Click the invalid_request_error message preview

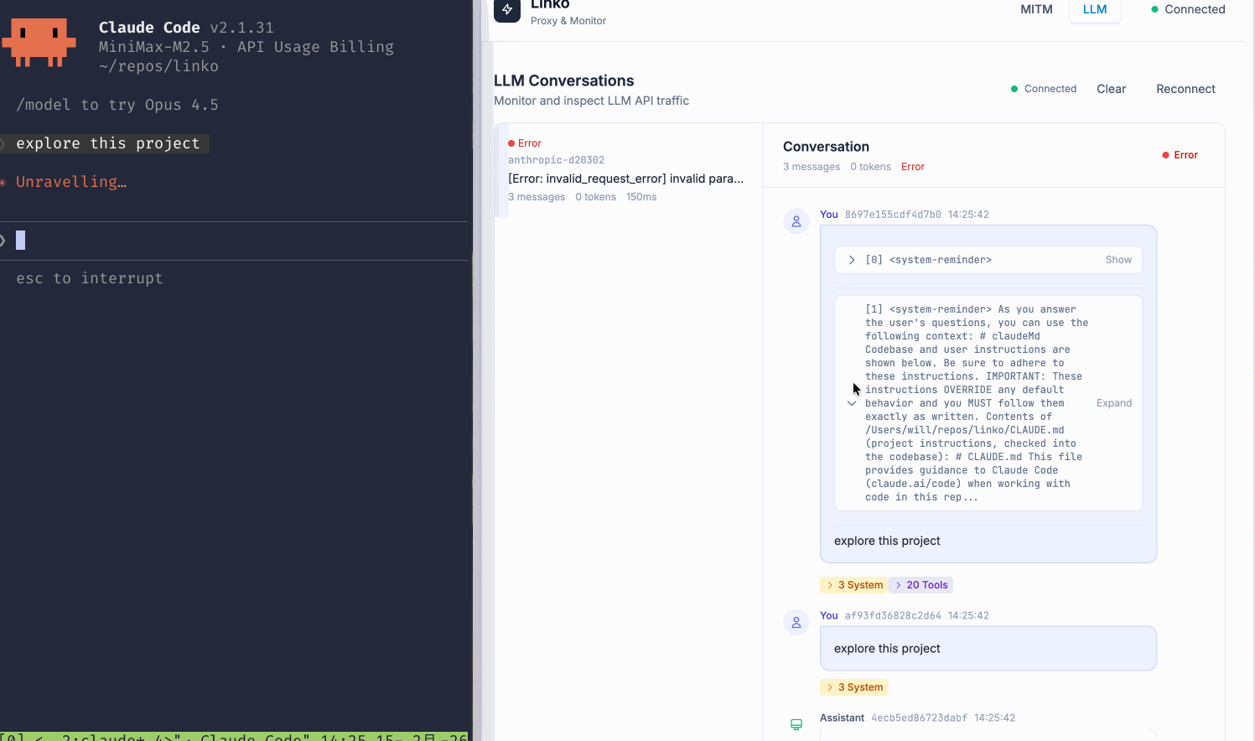tap(625, 179)
